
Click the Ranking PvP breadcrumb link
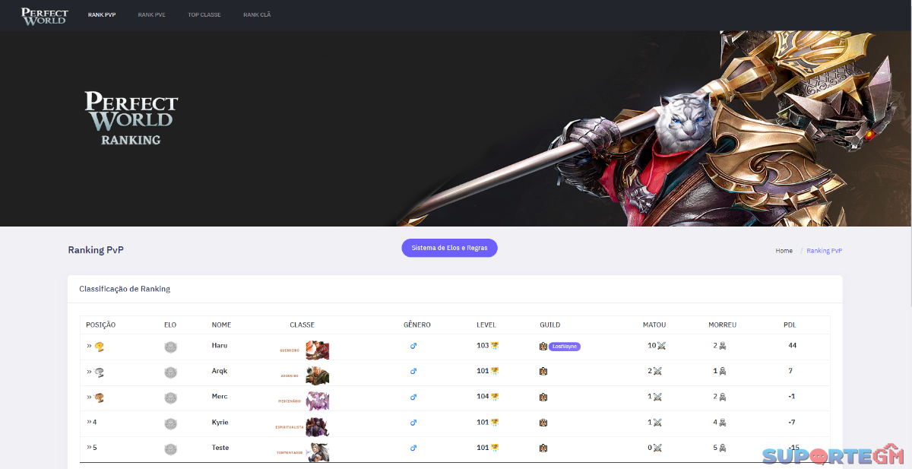tap(825, 251)
